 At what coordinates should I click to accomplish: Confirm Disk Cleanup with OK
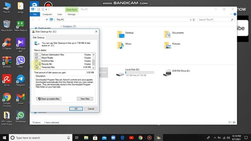click(x=76, y=109)
